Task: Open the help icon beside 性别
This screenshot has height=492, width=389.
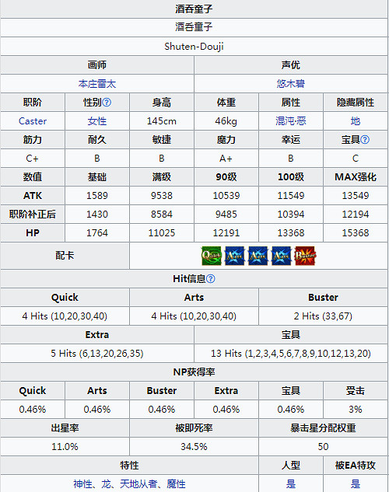Action: pyautogui.click(x=107, y=103)
